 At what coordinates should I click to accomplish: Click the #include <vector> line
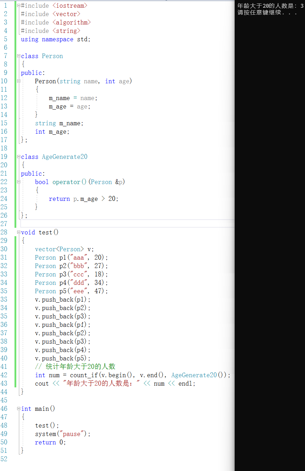(51, 14)
